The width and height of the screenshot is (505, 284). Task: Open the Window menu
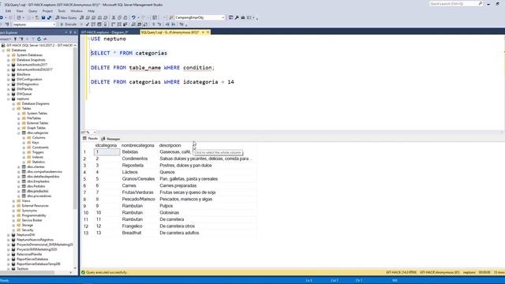coord(77,11)
